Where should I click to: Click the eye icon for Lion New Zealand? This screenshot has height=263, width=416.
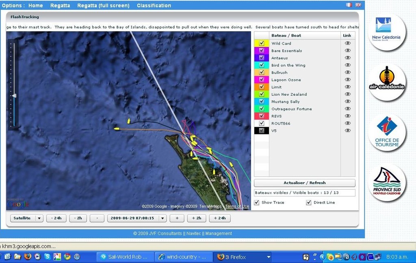pyautogui.click(x=348, y=94)
